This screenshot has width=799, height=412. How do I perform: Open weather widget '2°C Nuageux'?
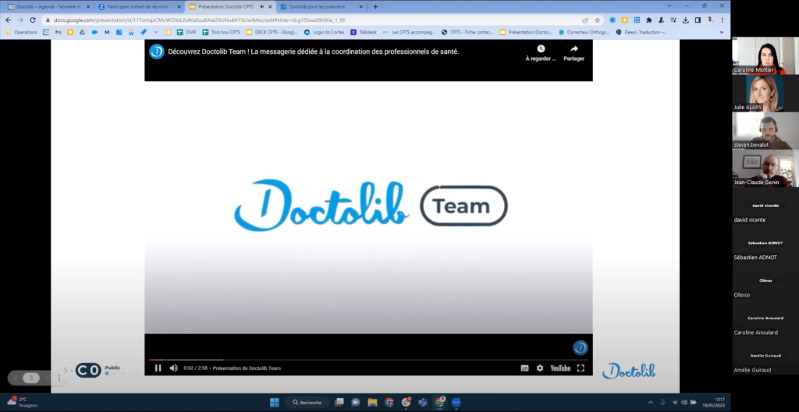click(21, 402)
